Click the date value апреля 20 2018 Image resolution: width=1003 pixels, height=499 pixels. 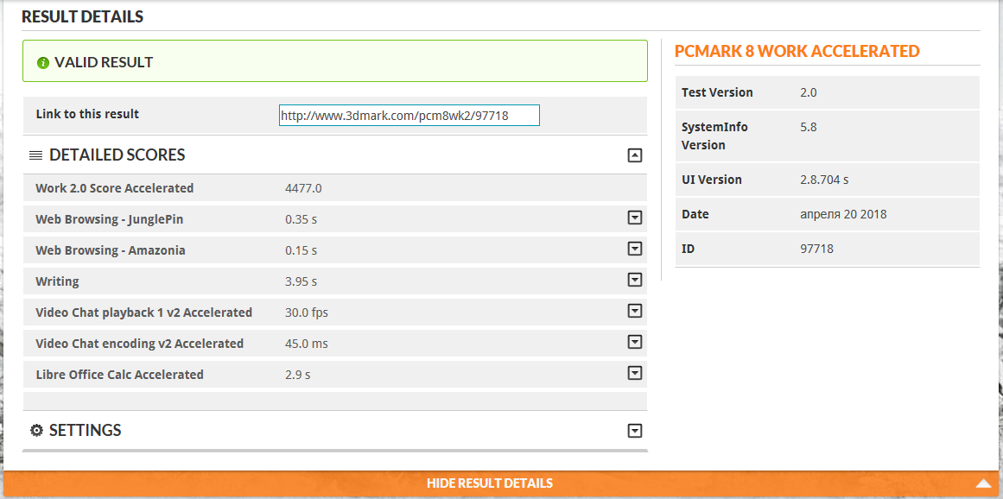843,214
